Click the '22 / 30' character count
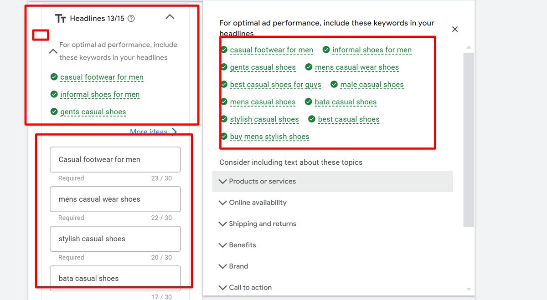Screen dimensions: 547x300 click(x=161, y=218)
